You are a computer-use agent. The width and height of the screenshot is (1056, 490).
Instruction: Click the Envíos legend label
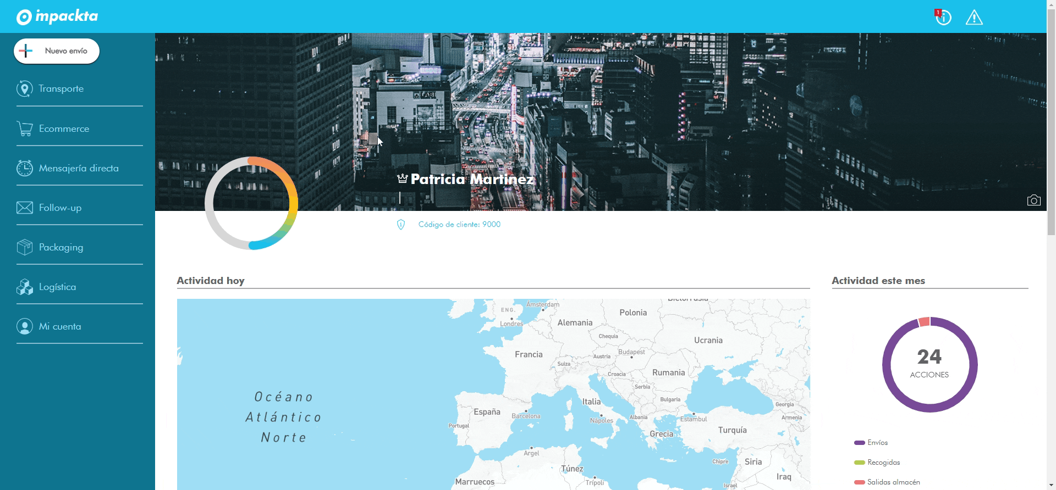coord(878,443)
